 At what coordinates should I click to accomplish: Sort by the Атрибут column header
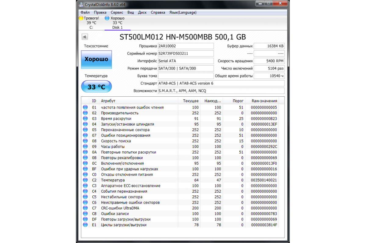click(138, 101)
